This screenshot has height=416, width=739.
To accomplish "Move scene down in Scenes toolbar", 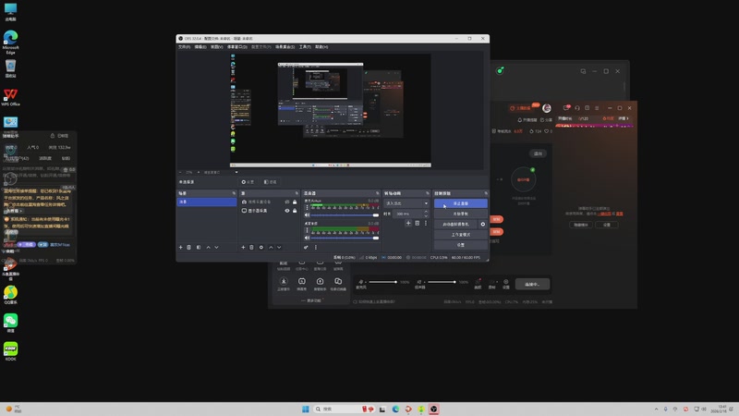I will coord(216,247).
